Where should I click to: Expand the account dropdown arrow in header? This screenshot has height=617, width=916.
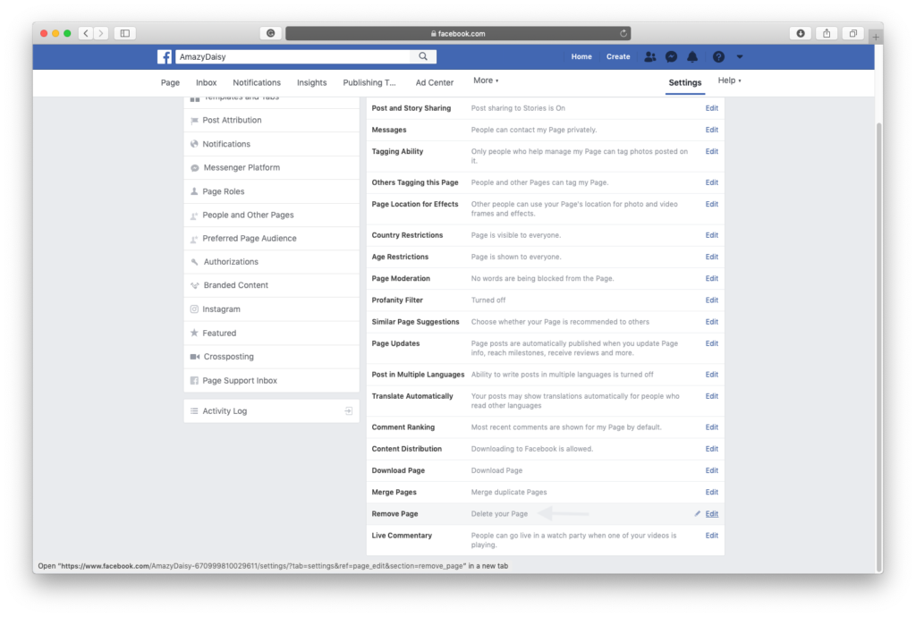click(x=739, y=56)
